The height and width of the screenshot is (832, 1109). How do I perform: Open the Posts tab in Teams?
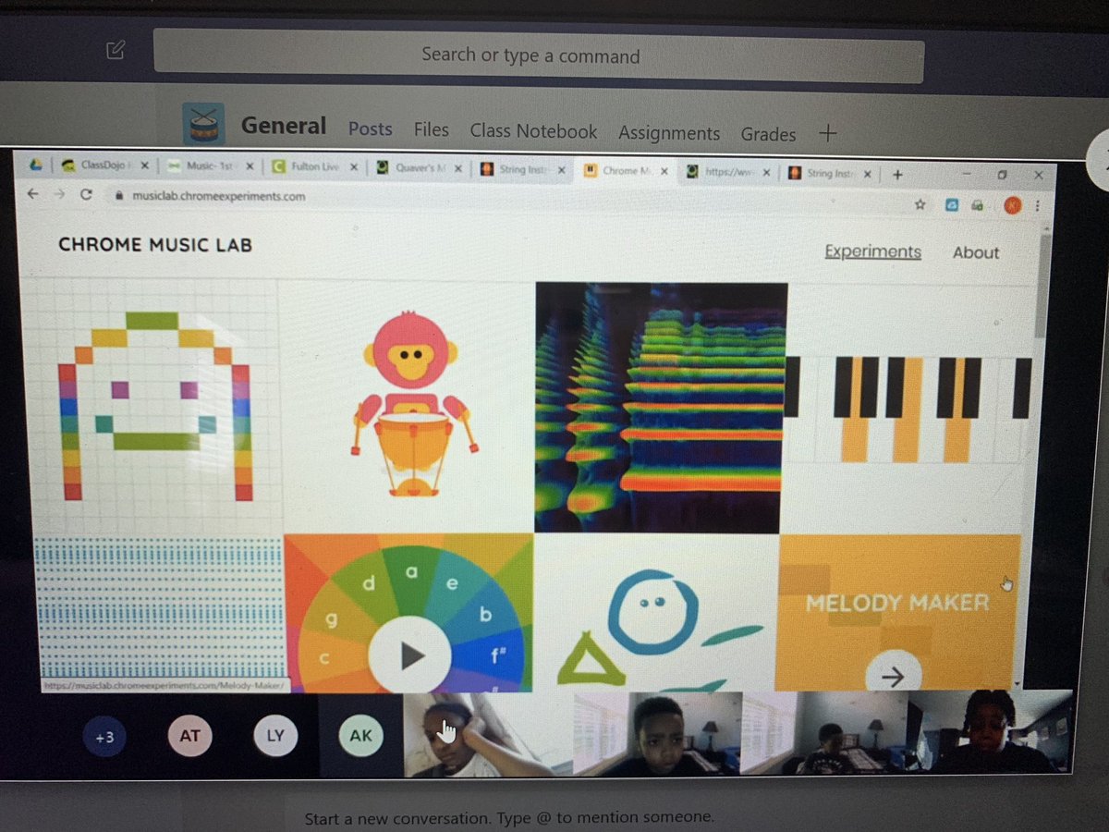(370, 129)
